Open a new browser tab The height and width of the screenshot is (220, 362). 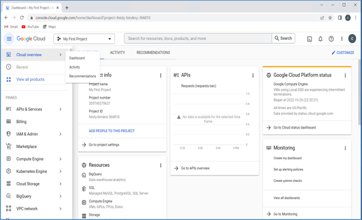click(x=67, y=8)
